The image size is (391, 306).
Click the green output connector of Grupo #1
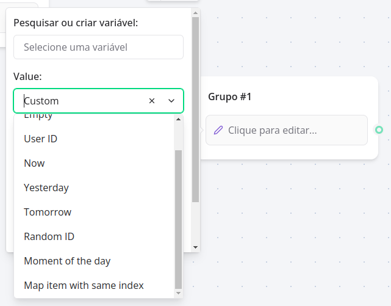coord(379,129)
